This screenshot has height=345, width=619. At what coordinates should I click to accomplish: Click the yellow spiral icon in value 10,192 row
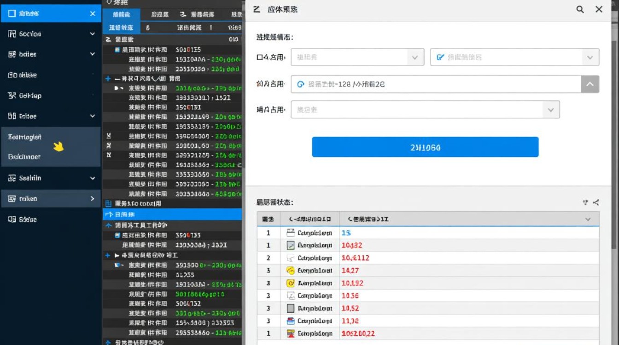coord(291,283)
